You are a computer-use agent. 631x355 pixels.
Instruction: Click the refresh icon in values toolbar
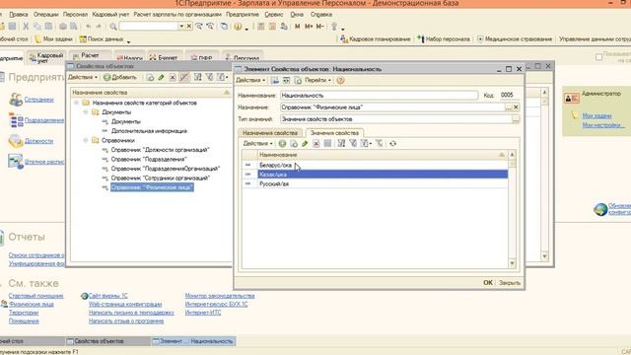point(392,144)
